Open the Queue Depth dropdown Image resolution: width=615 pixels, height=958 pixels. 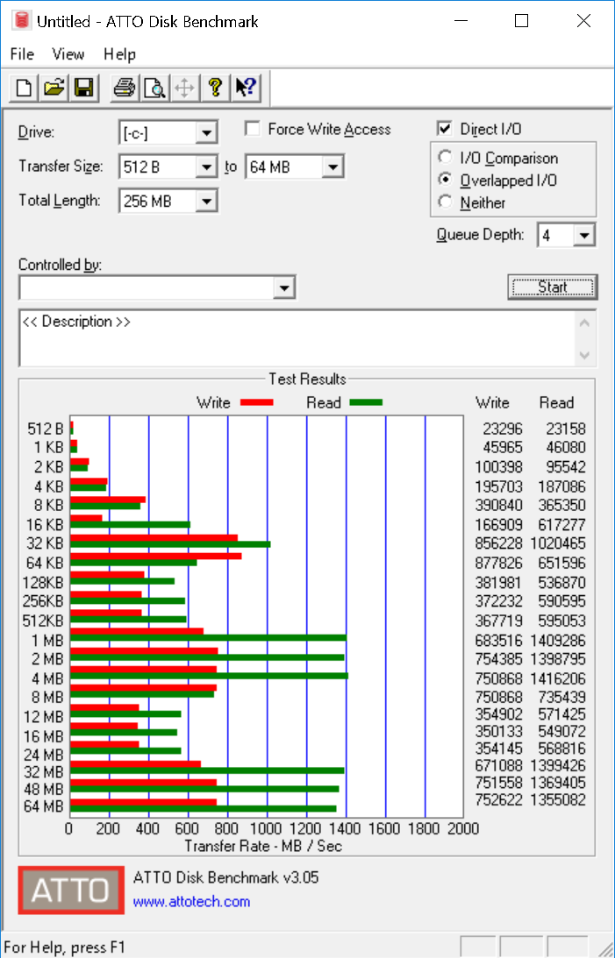point(583,235)
